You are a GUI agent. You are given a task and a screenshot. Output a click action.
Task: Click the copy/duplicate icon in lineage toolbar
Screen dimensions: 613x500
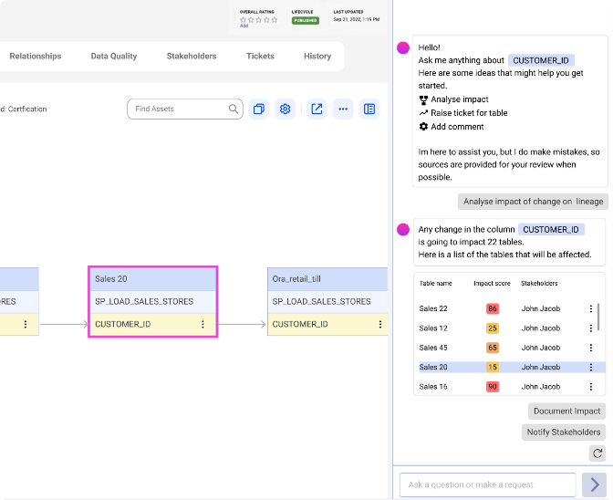click(x=259, y=109)
